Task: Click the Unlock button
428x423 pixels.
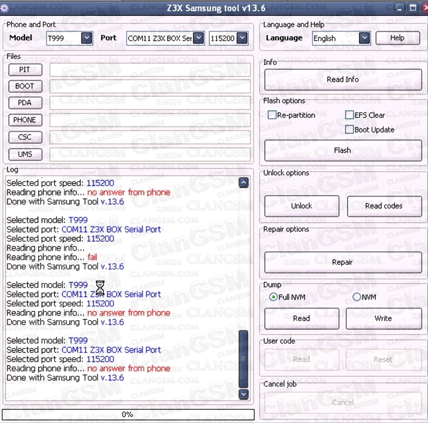Action: 302,206
